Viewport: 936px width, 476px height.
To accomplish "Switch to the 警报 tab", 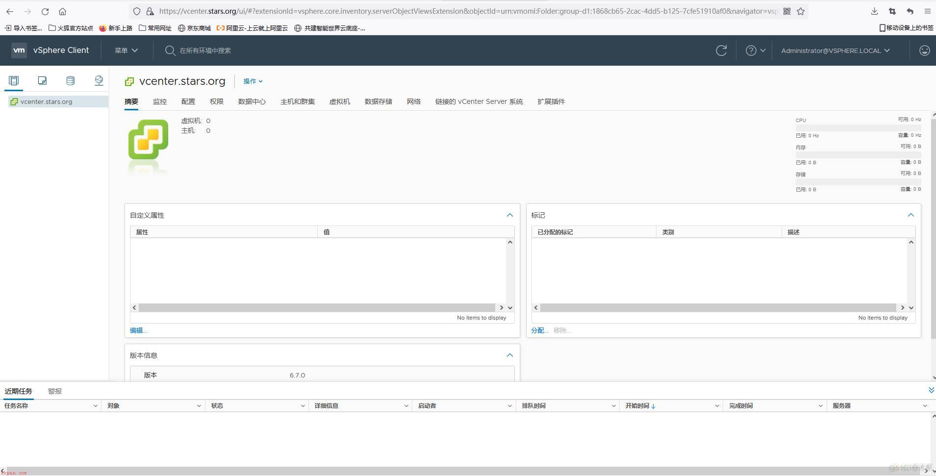I will pos(55,391).
